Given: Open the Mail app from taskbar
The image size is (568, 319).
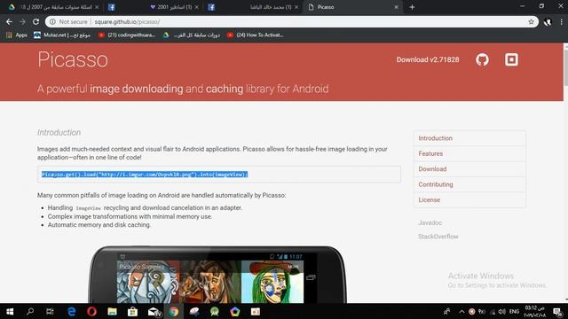Looking at the screenshot, I should pos(154,311).
